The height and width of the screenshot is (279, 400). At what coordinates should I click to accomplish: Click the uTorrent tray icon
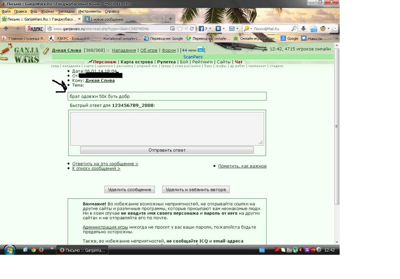click(295, 250)
